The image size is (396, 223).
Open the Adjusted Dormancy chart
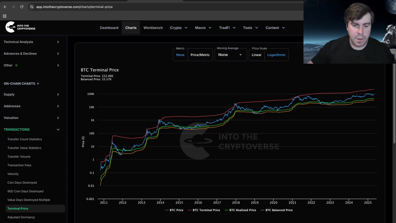coord(21,217)
